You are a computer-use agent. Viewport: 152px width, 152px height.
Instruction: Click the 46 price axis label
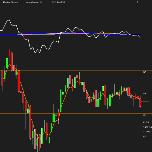[144, 115]
